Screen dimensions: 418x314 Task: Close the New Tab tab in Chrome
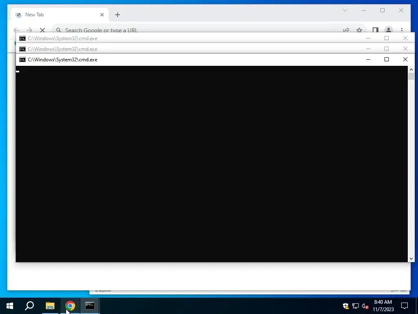(102, 15)
